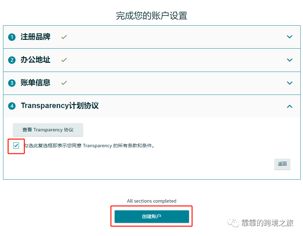Expand the 注册品牌 section via its chevron

(290, 37)
